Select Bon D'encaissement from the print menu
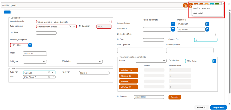Image resolution: width=231 pixels, height=110 pixels. [202, 8]
